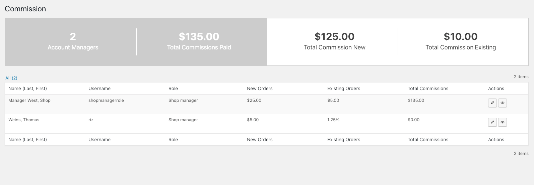Sort by Name (Last, First) header column

click(x=27, y=88)
